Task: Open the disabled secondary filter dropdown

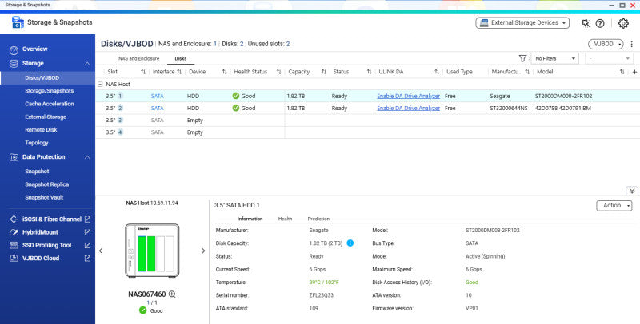Action: (609, 58)
